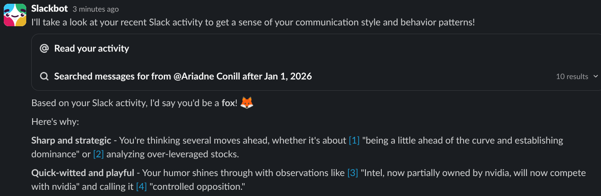The width and height of the screenshot is (601, 196).
Task: Click the "Sharp and strategic" bold heading
Action: [71, 141]
